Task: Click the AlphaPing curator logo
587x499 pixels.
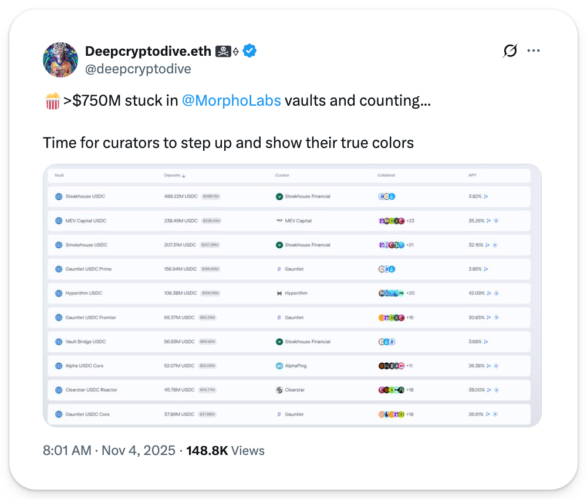Action: coord(279,366)
